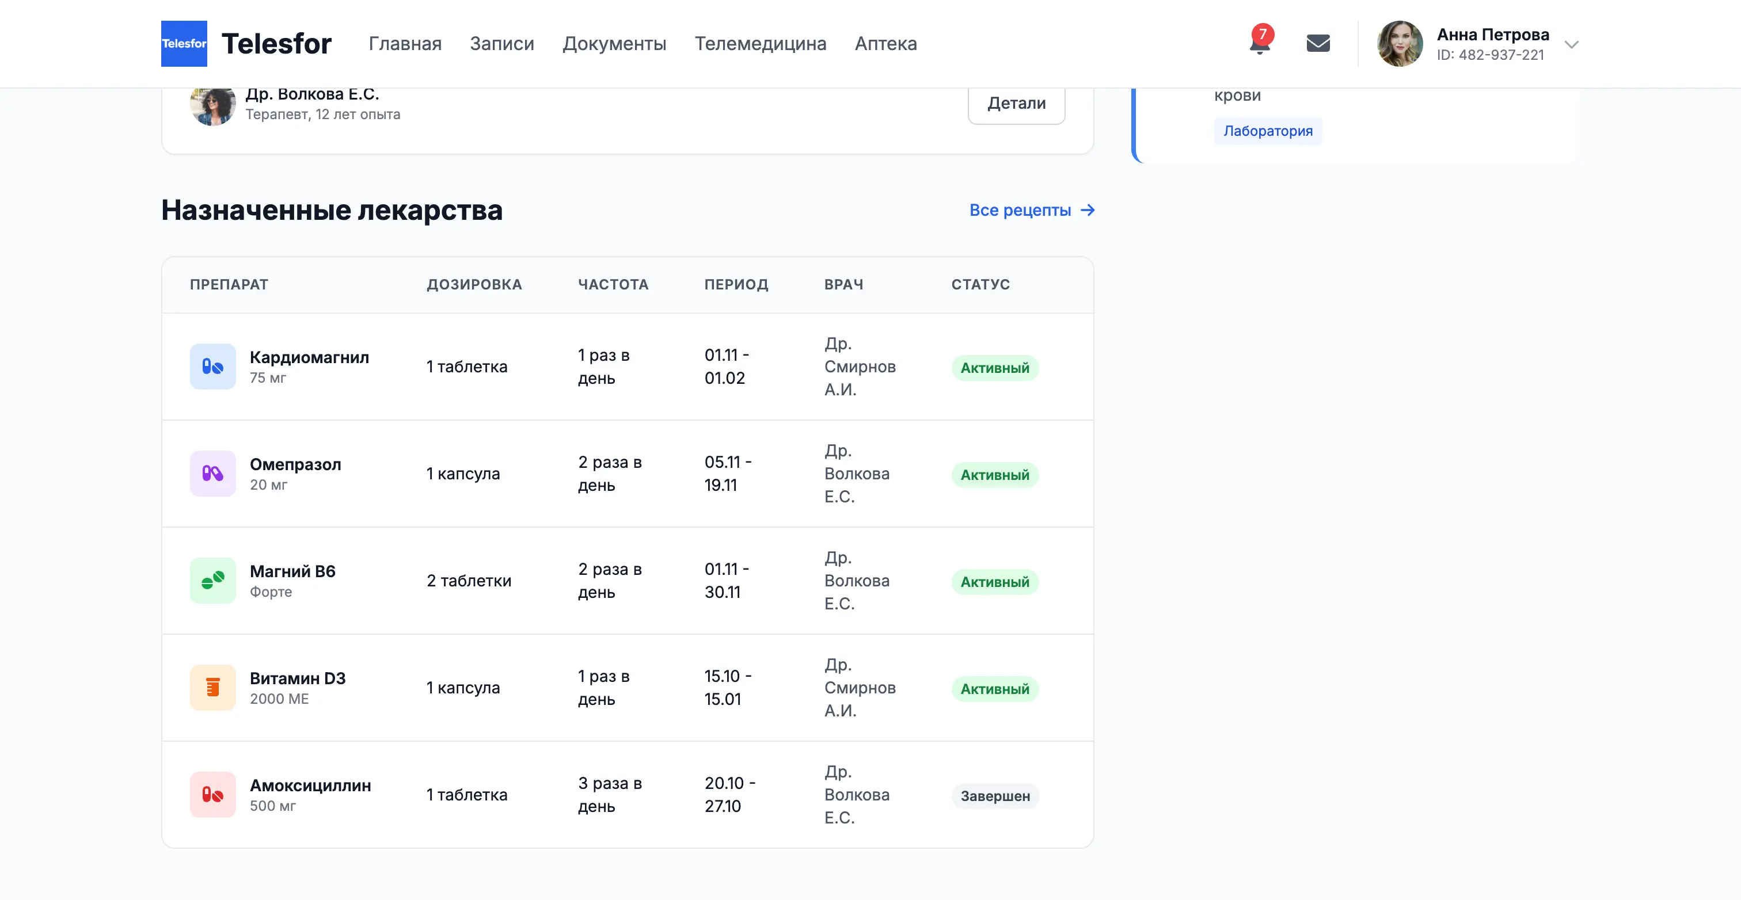Image resolution: width=1741 pixels, height=900 pixels.
Task: Click the Telesfor logo icon
Action: [184, 43]
